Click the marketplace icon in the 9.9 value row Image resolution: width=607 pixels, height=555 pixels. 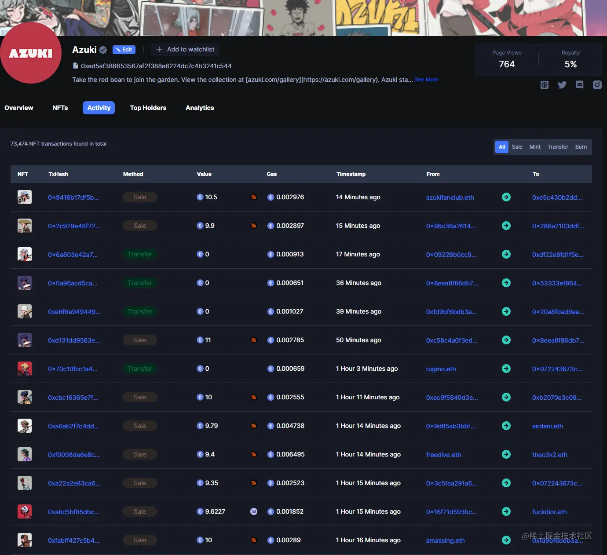pos(254,226)
